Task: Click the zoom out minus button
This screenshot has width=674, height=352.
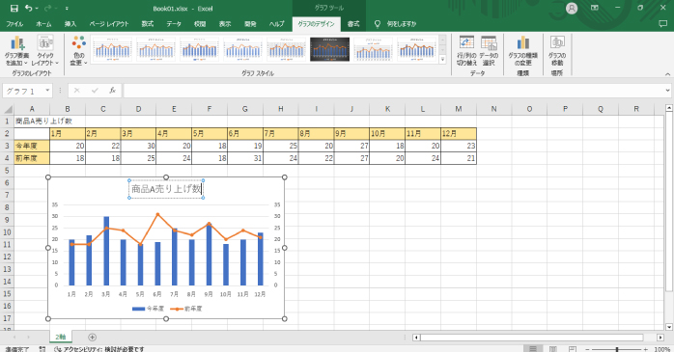Action: [588, 349]
